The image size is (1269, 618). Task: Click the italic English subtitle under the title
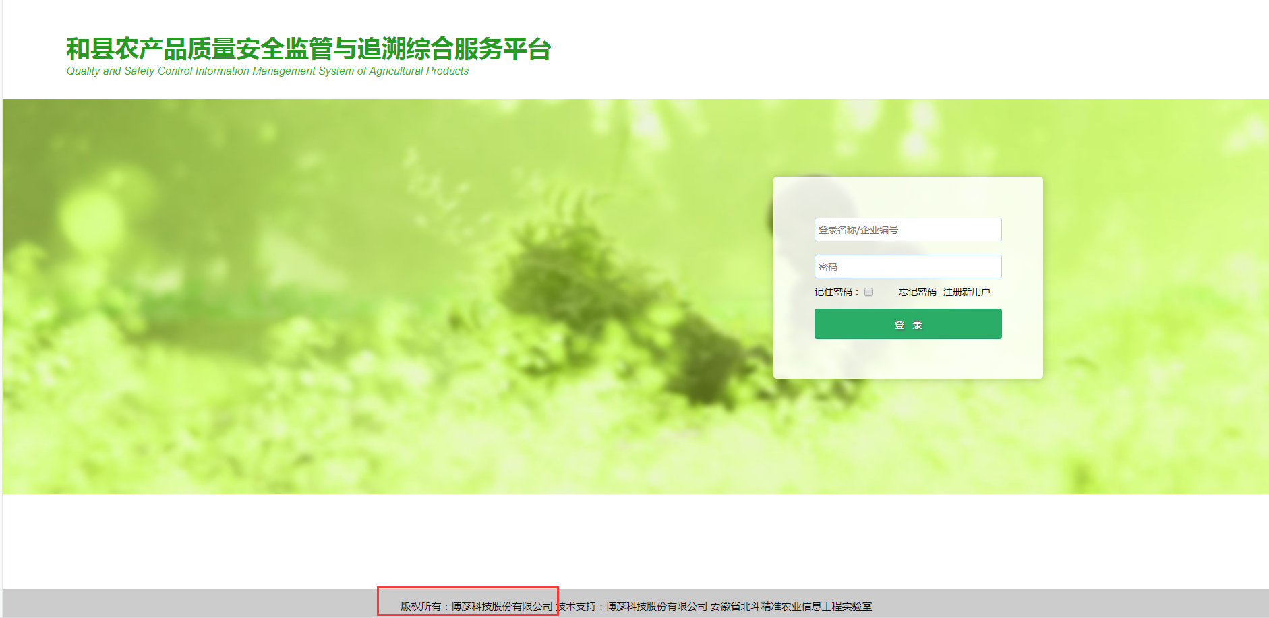267,71
